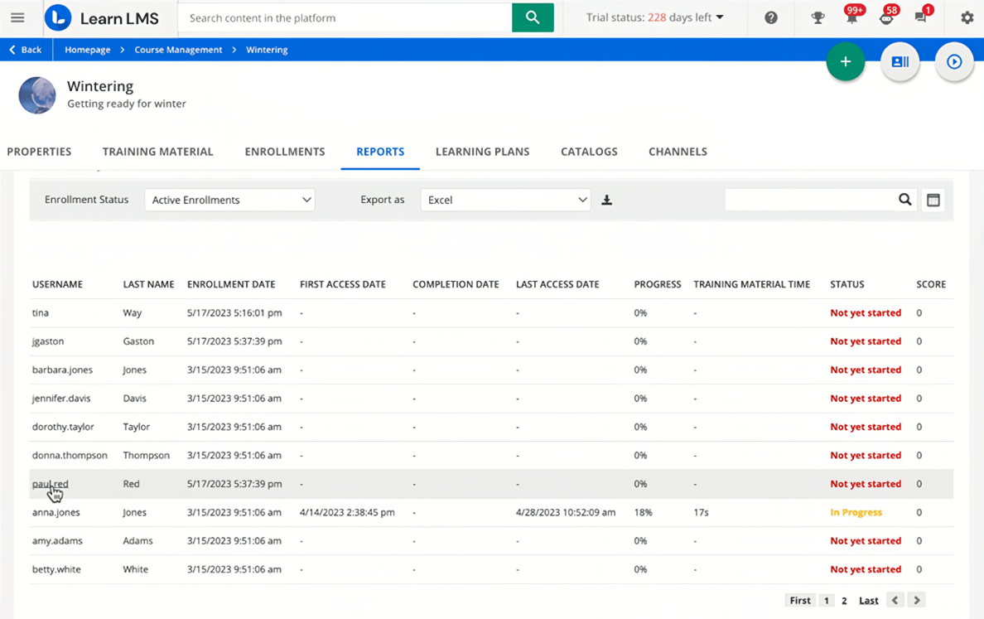Click the export download arrow icon

coord(606,200)
